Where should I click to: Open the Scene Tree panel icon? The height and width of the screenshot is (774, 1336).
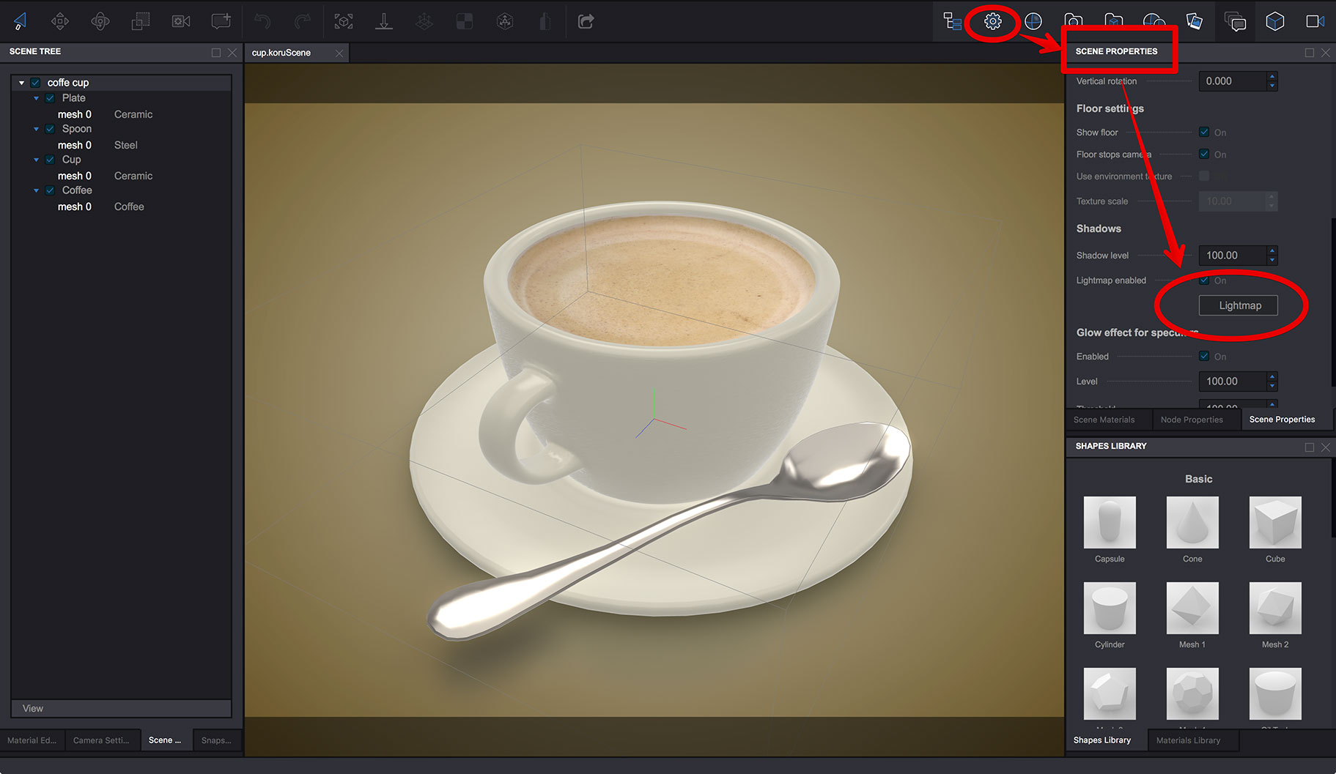pyautogui.click(x=951, y=21)
